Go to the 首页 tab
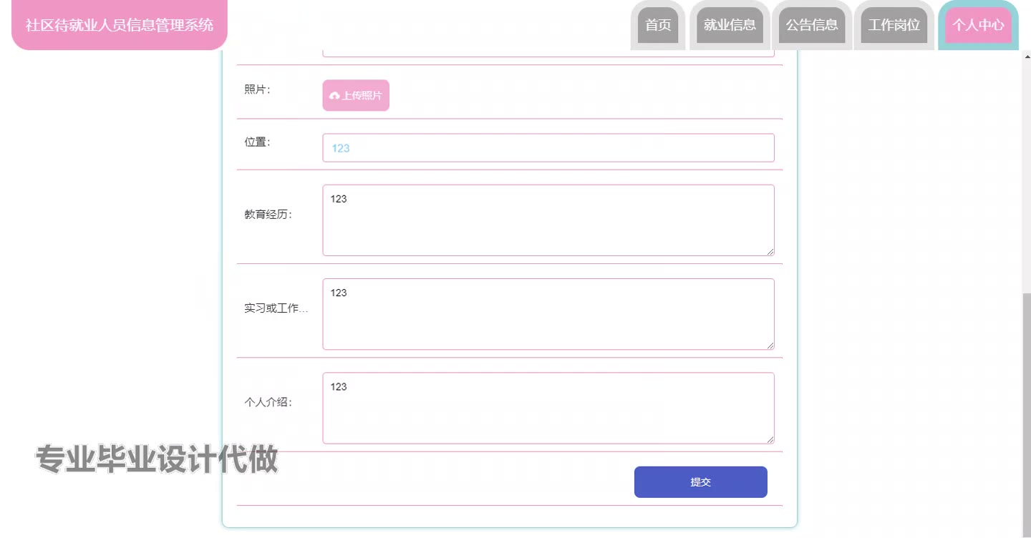Viewport: 1031px width, 538px height. [x=658, y=25]
